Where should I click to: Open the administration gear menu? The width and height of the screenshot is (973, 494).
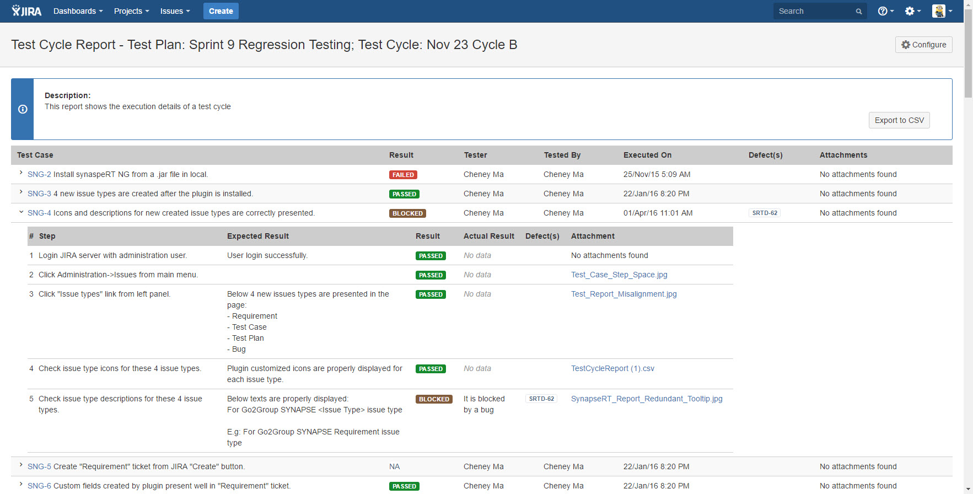point(912,11)
